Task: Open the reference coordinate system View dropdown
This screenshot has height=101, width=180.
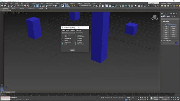Action: coord(51,6)
